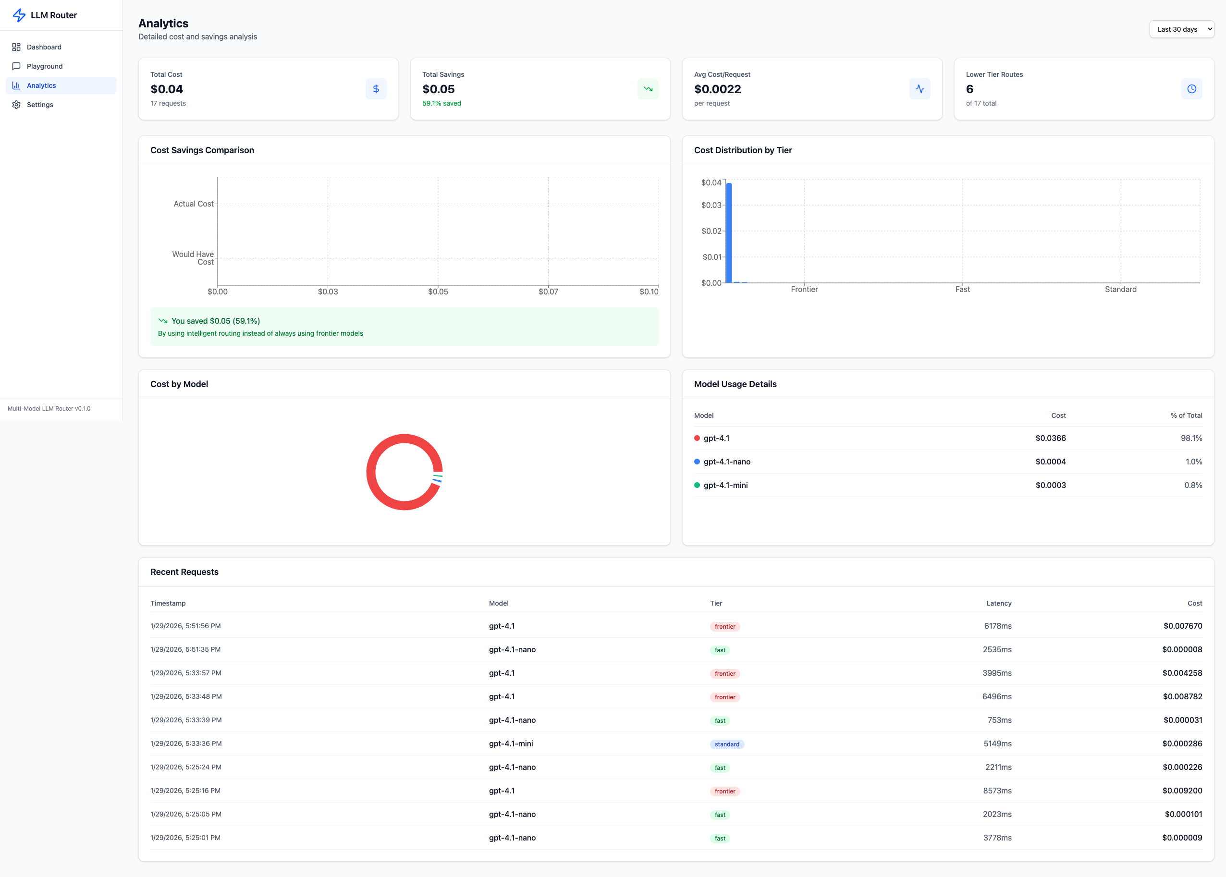The width and height of the screenshot is (1226, 877).
Task: Click the '59.1% saved' text
Action: pyautogui.click(x=442, y=103)
